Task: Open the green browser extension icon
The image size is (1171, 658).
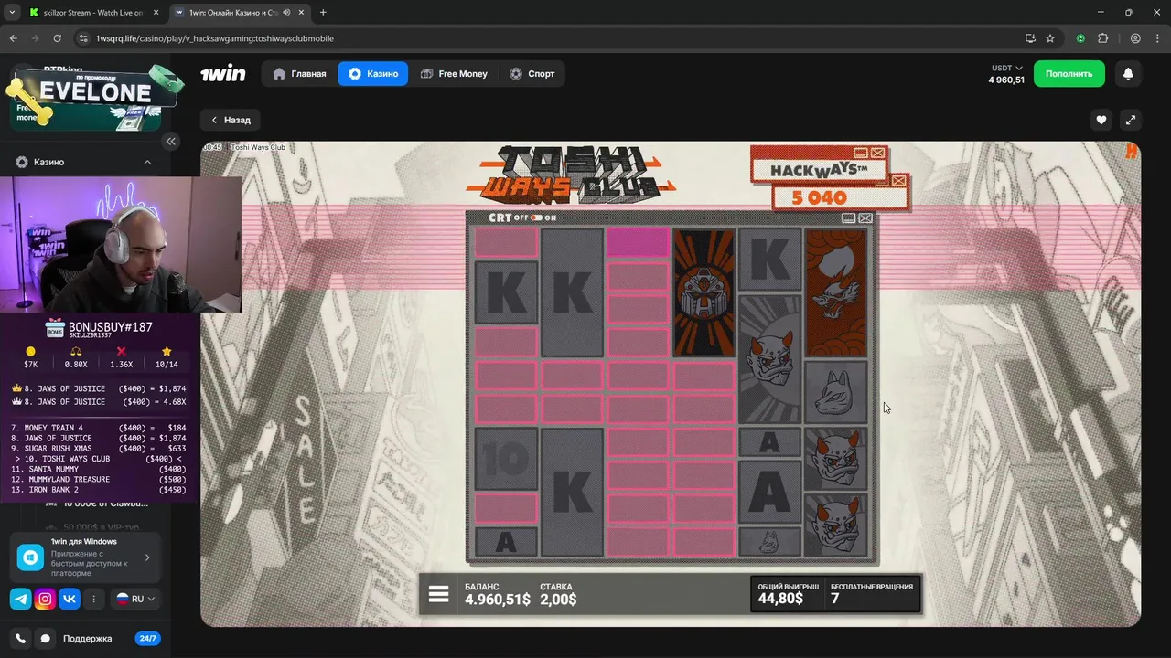Action: click(1080, 38)
